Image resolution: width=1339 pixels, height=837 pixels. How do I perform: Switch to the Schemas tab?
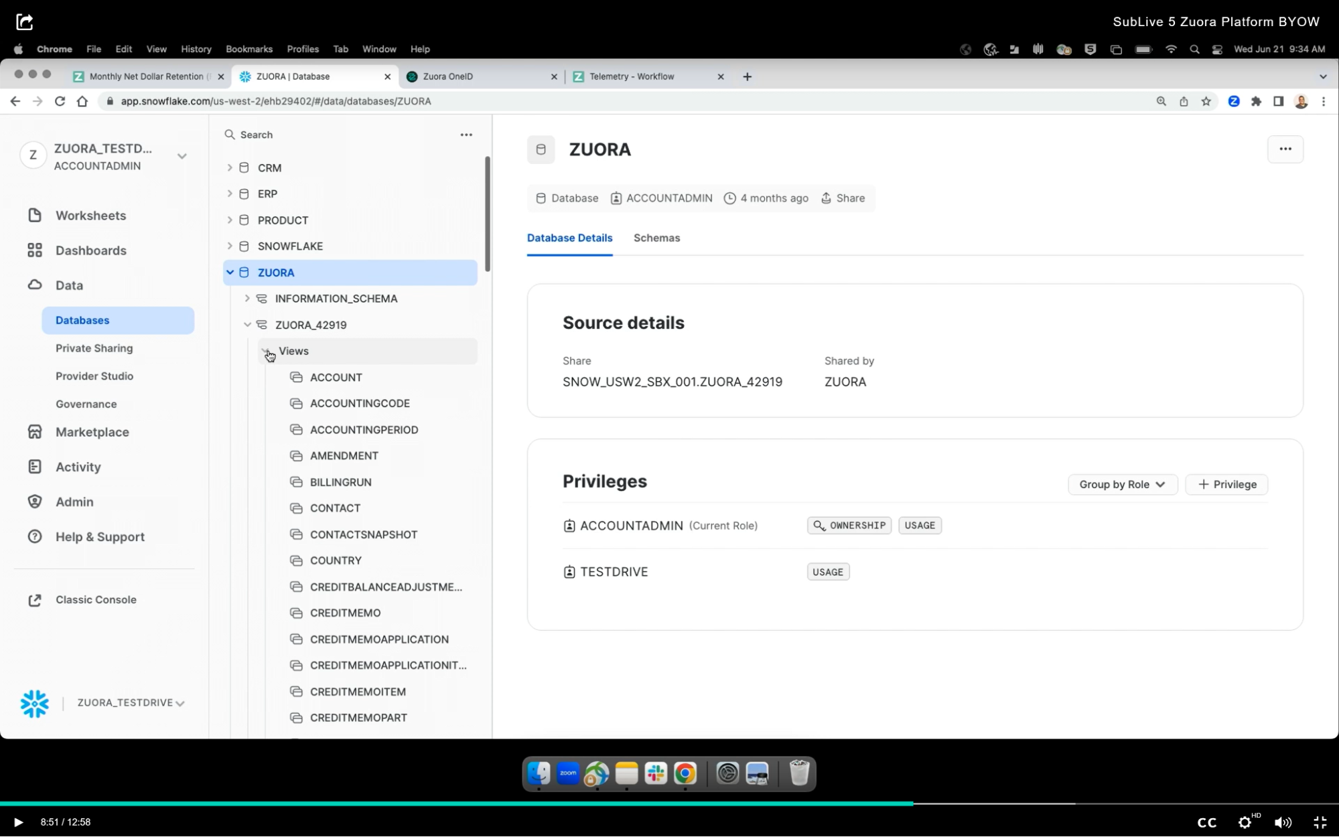[656, 238]
